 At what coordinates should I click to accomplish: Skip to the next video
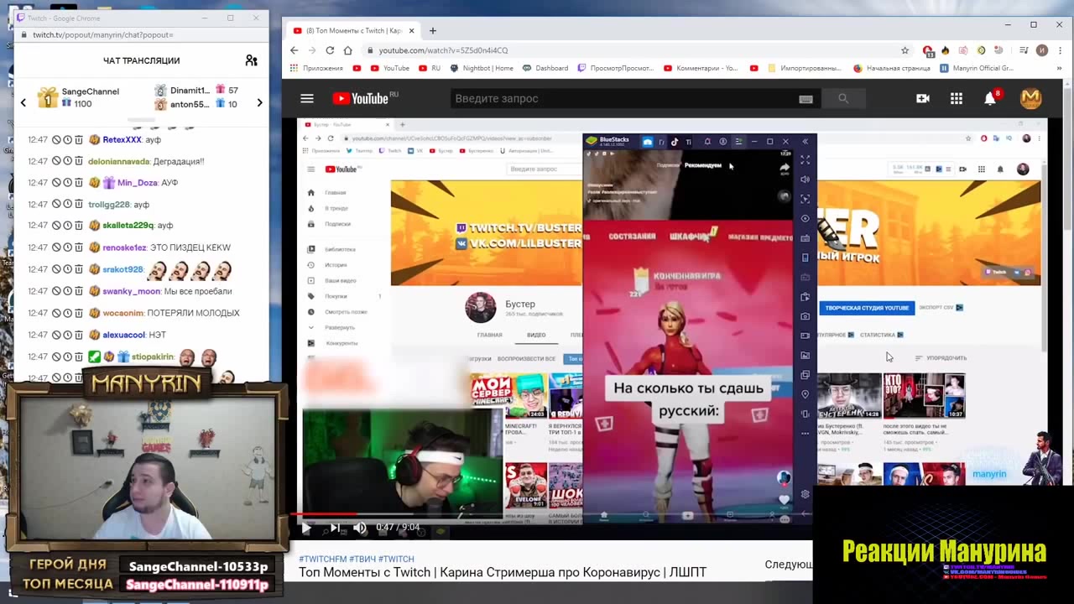pos(334,528)
